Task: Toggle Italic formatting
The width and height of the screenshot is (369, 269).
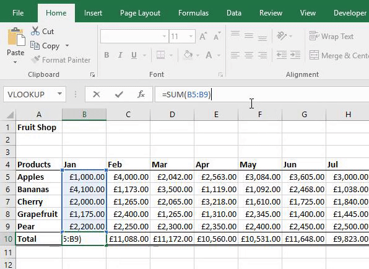Action: (x=120, y=55)
